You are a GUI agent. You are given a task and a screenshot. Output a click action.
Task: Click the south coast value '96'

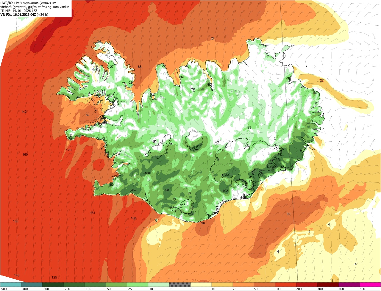[x=203, y=223]
